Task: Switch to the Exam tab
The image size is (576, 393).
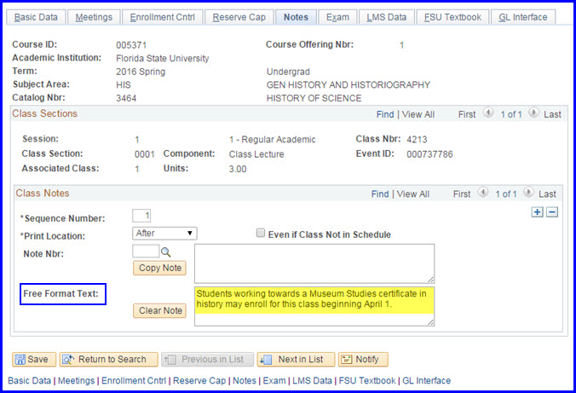Action: pos(337,17)
